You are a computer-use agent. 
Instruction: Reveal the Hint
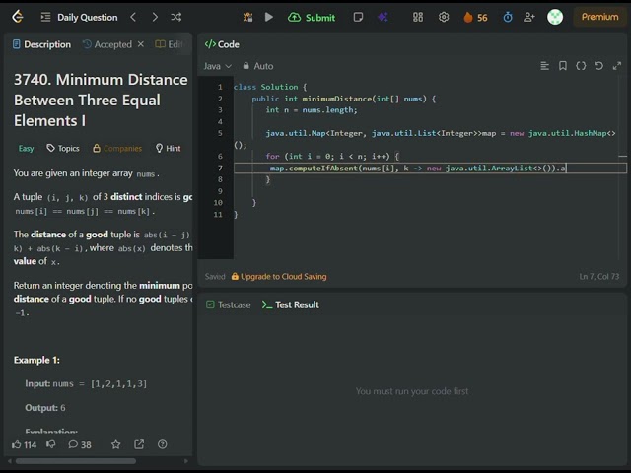[169, 149]
